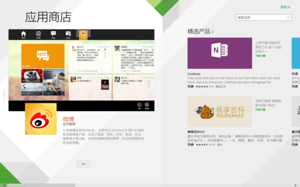
Task: Open the OneNote purple tile
Action: (x=220, y=53)
